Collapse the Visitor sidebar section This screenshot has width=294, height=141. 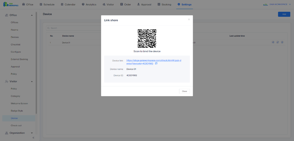pos(32,81)
